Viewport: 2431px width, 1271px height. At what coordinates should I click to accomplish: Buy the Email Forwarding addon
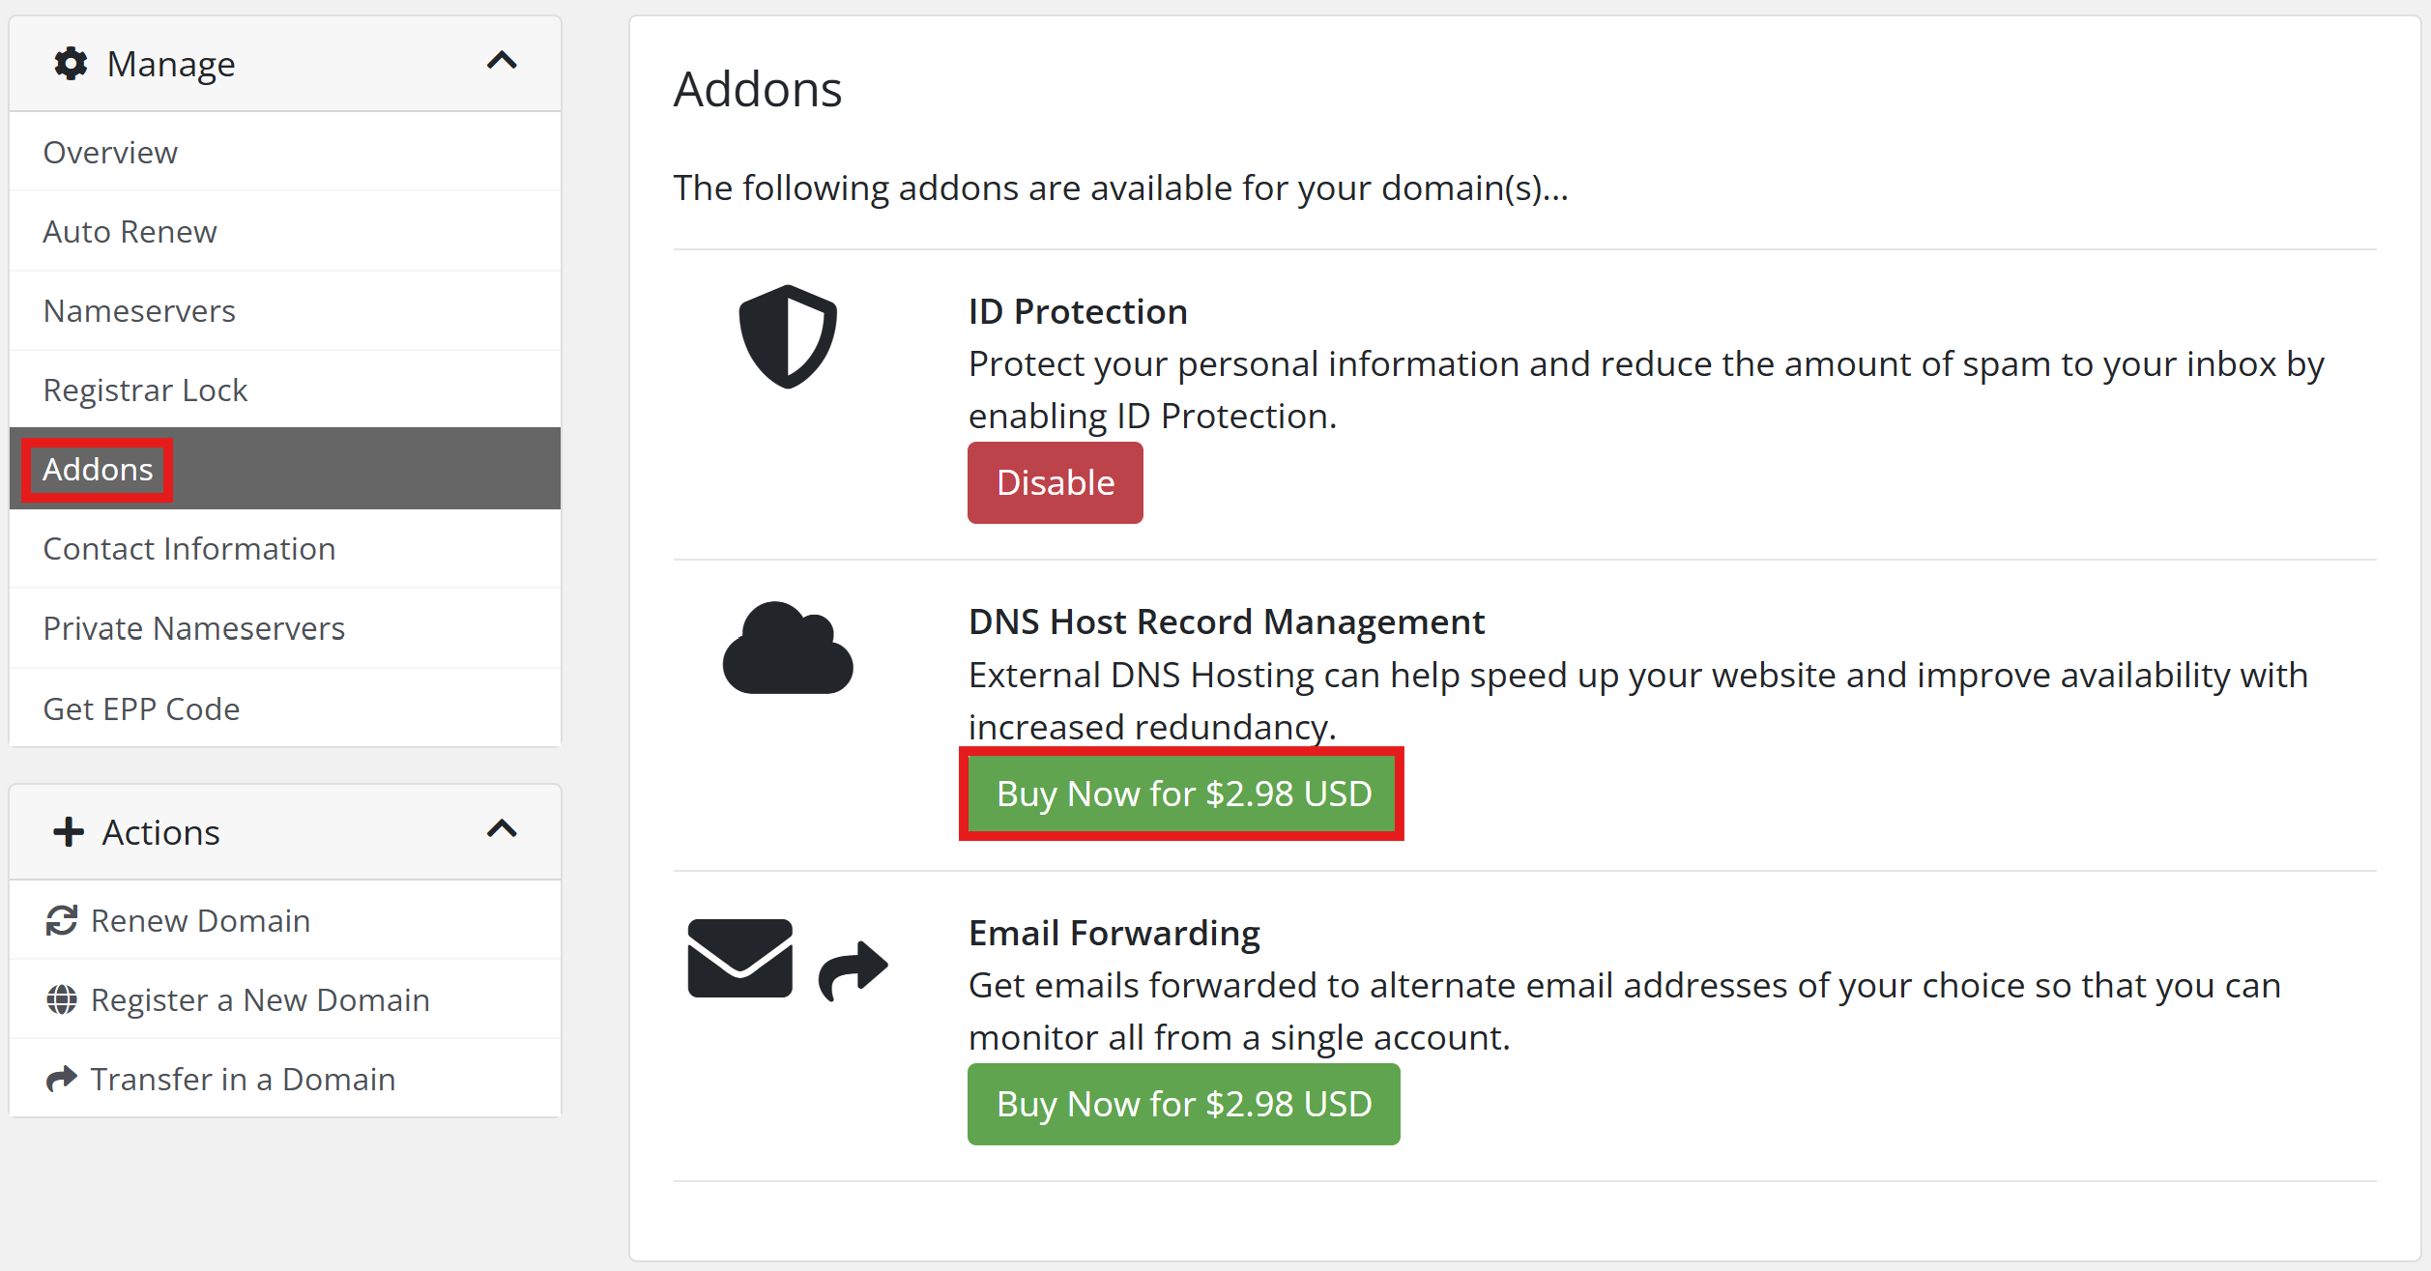(1183, 1104)
